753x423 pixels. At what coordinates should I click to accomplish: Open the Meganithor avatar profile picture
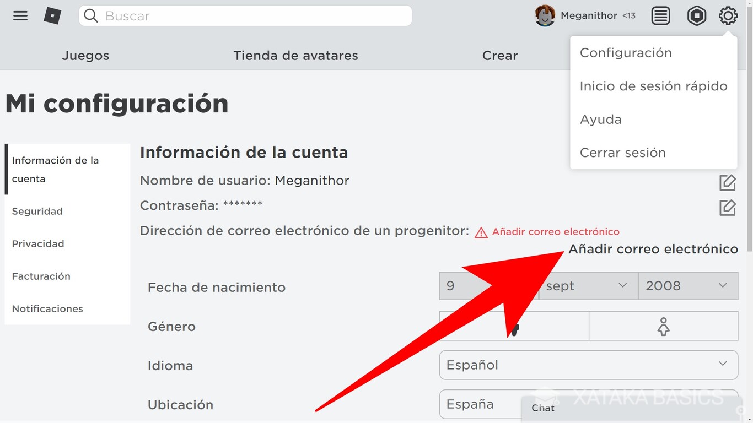coord(545,15)
